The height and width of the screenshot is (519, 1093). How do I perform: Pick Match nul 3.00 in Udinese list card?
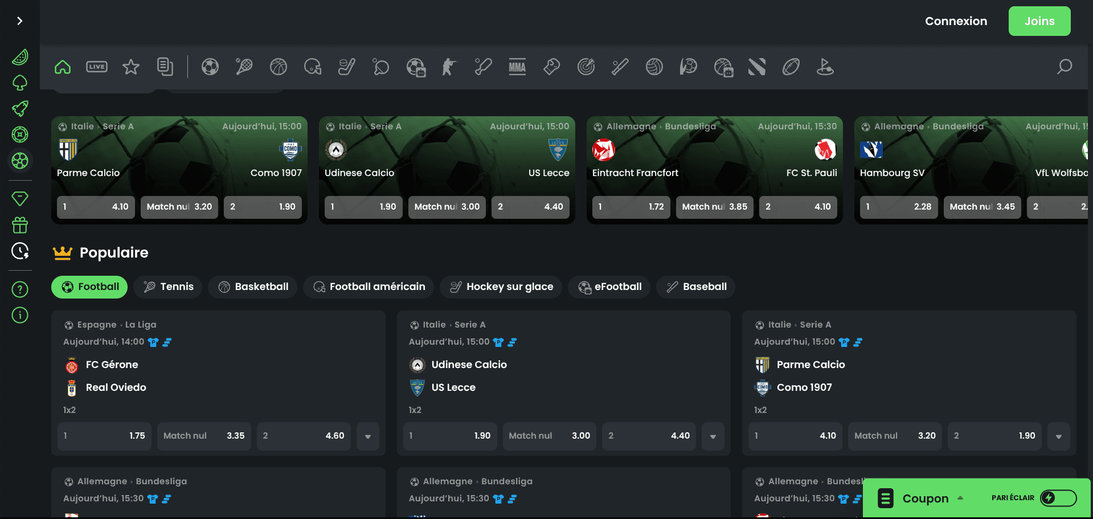point(550,436)
